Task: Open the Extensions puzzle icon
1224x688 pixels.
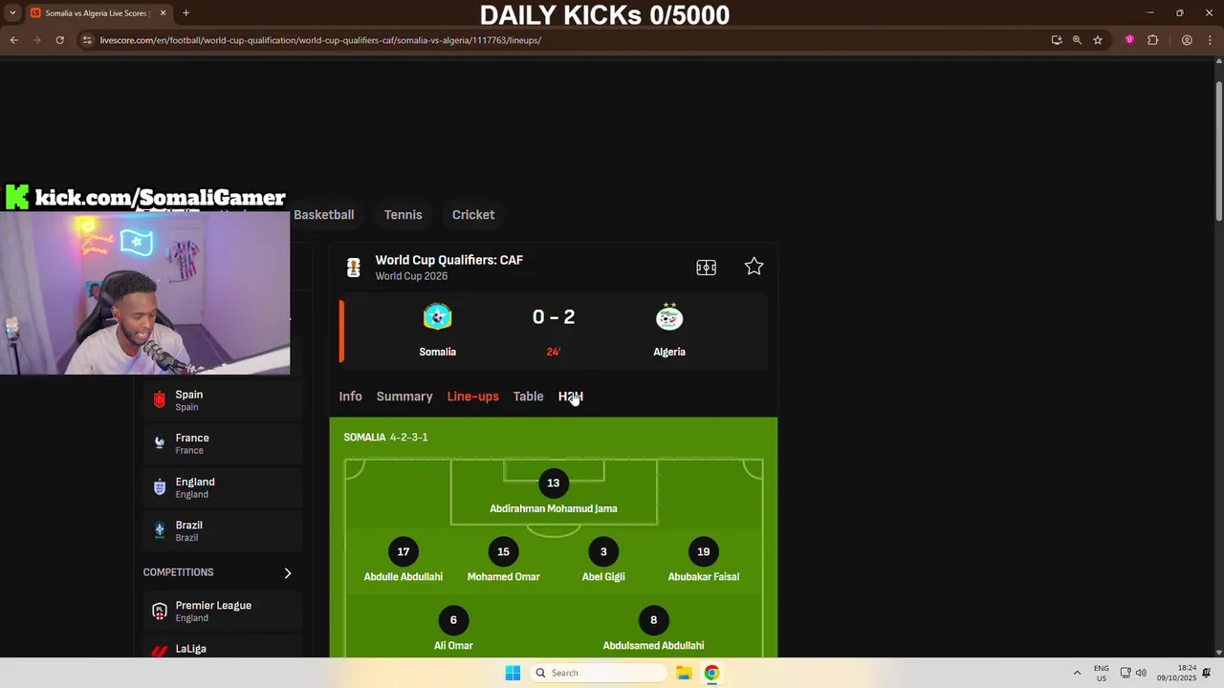Action: [1152, 40]
